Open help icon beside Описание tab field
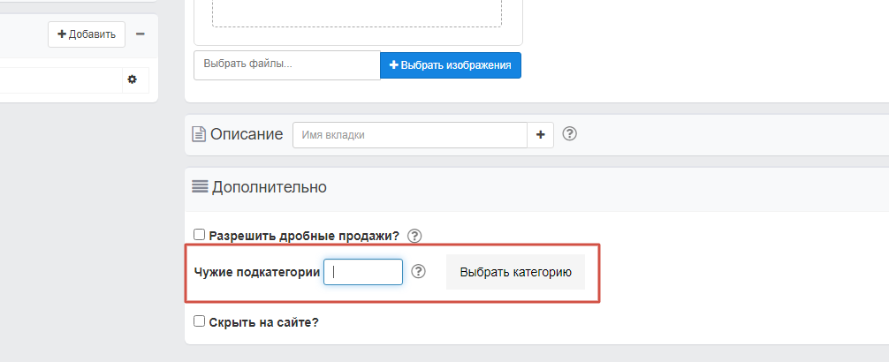 570,134
